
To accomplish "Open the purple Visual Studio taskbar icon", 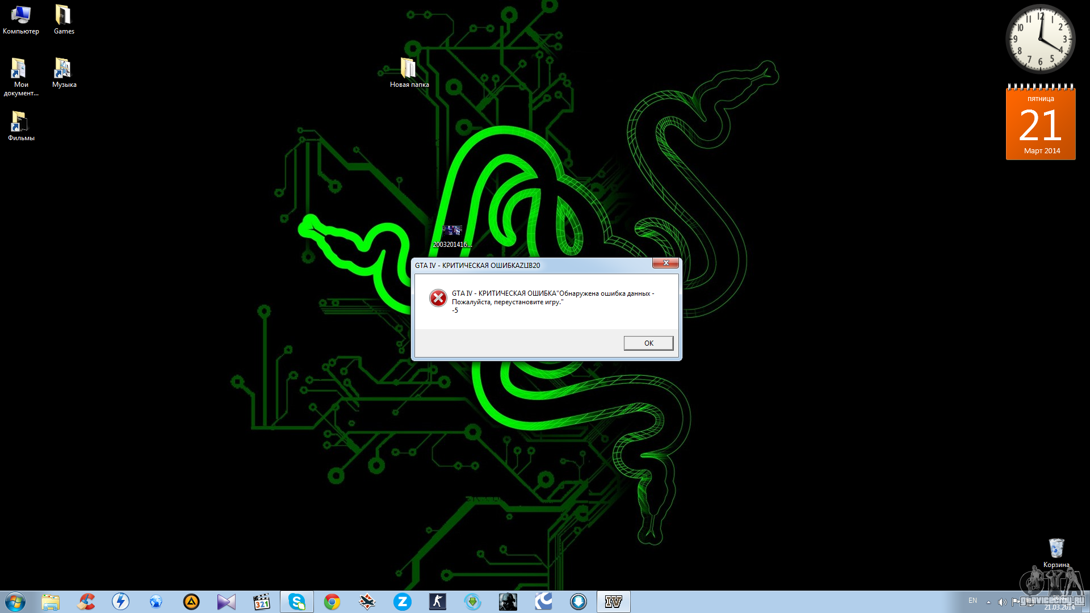I will coord(227,602).
